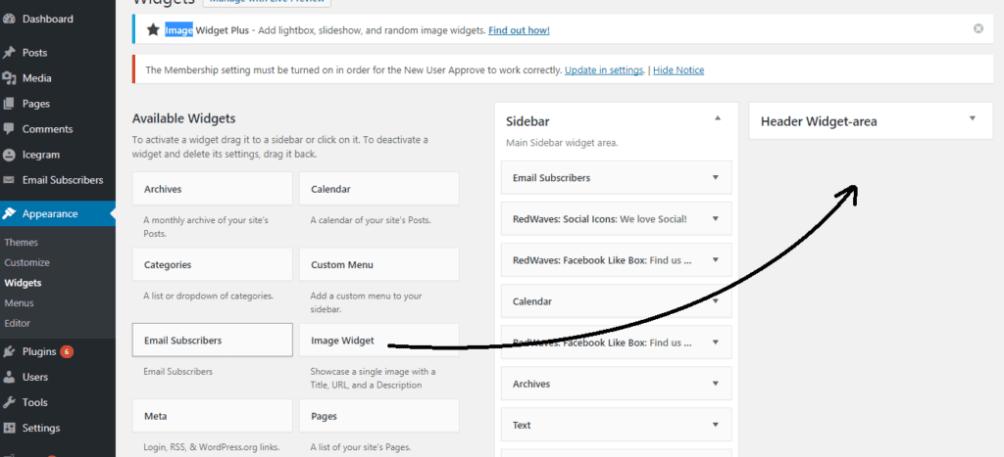The height and width of the screenshot is (457, 1004).
Task: Open the Themes submenu item
Action: [22, 242]
